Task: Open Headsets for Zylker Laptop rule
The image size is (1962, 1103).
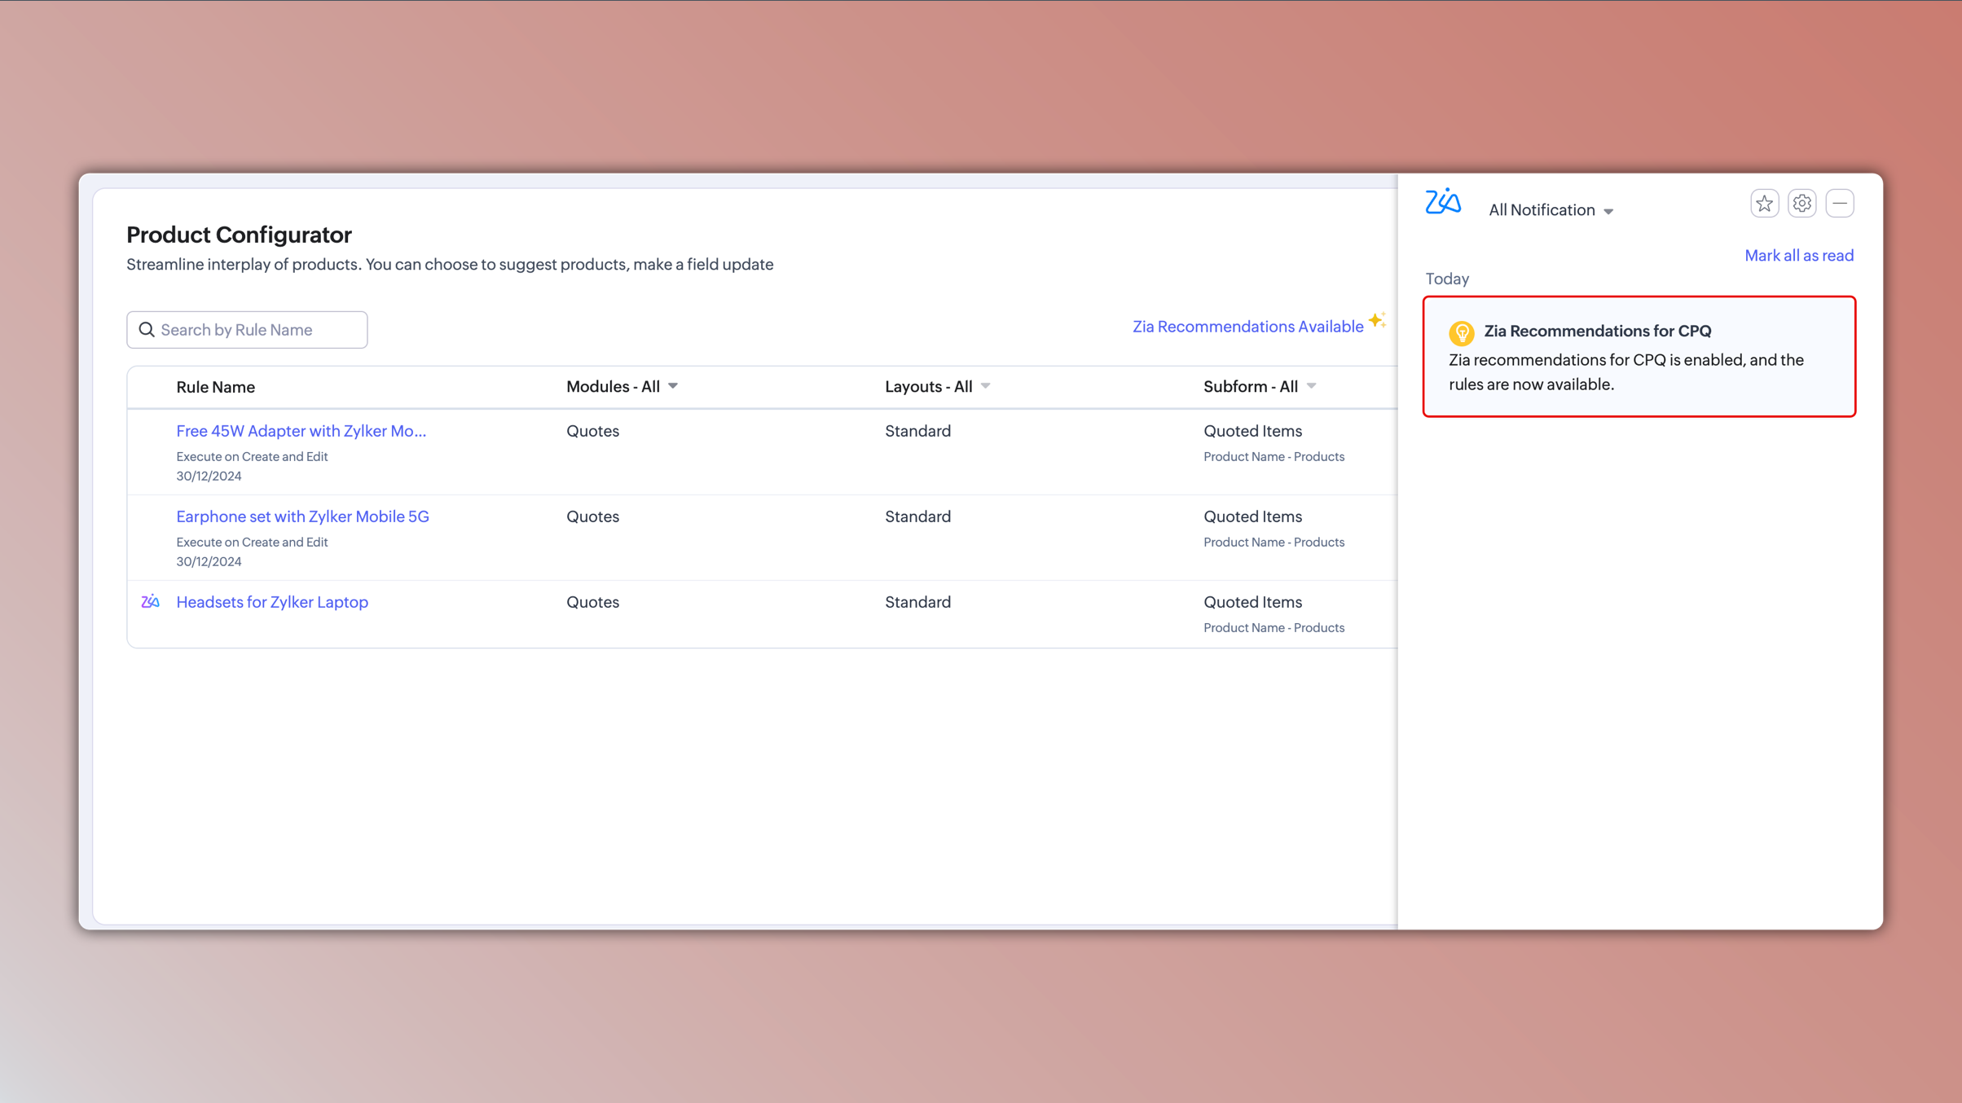Action: [x=272, y=602]
